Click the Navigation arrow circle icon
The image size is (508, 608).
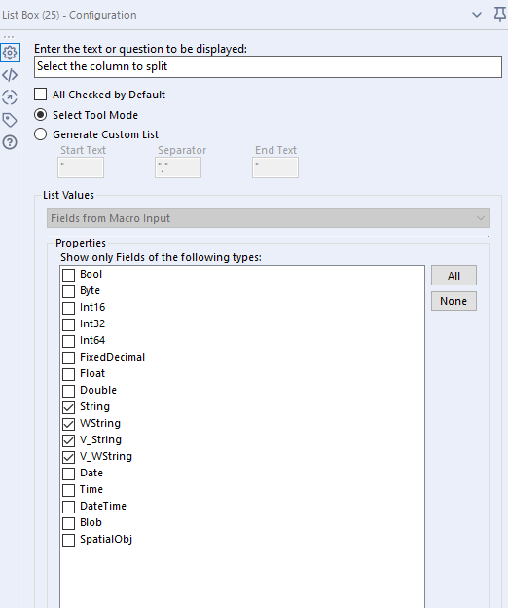click(x=10, y=97)
